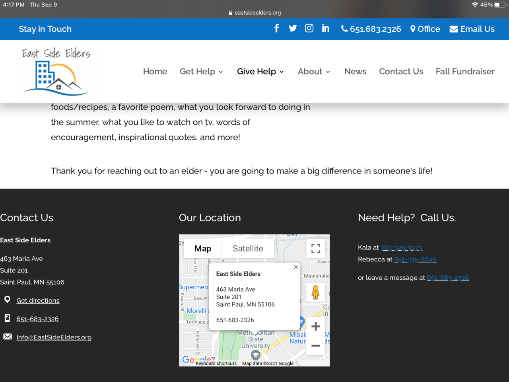Image resolution: width=509 pixels, height=382 pixels.
Task: Switch to the Satellite view tab
Action: point(248,249)
